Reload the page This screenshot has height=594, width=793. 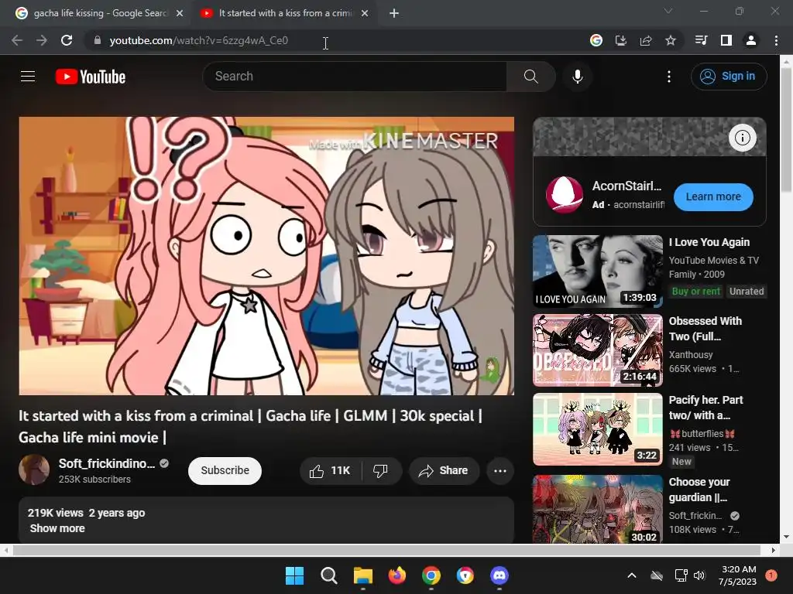[x=67, y=40]
